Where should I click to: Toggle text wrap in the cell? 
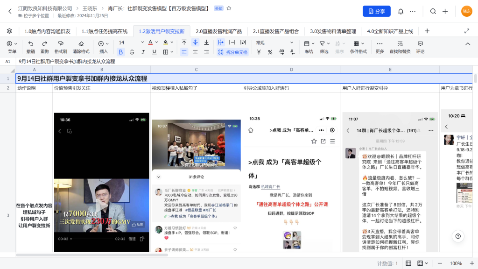pos(243,42)
